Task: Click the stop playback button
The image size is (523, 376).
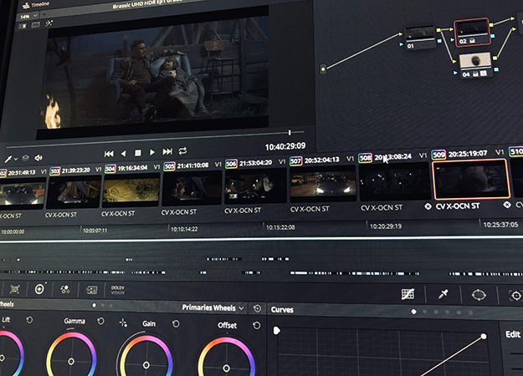Action: [137, 153]
